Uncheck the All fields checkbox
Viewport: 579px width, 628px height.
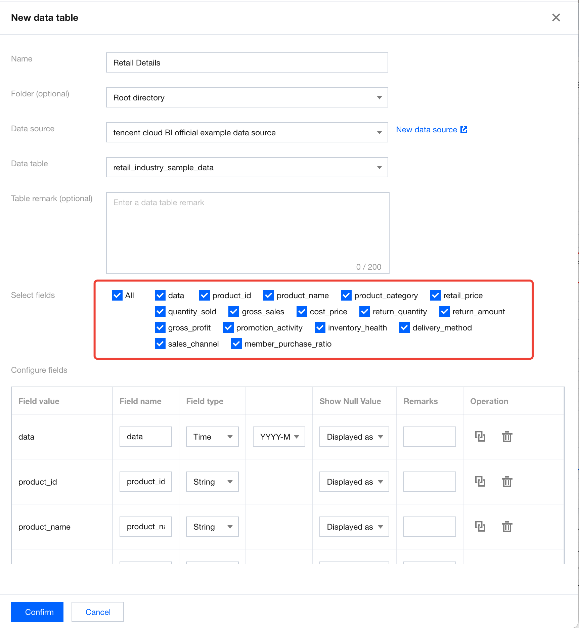pyautogui.click(x=117, y=295)
